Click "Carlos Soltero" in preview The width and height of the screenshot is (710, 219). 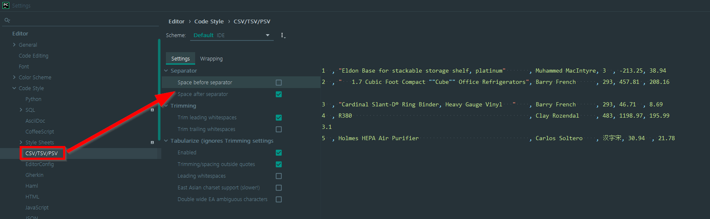[x=559, y=138]
